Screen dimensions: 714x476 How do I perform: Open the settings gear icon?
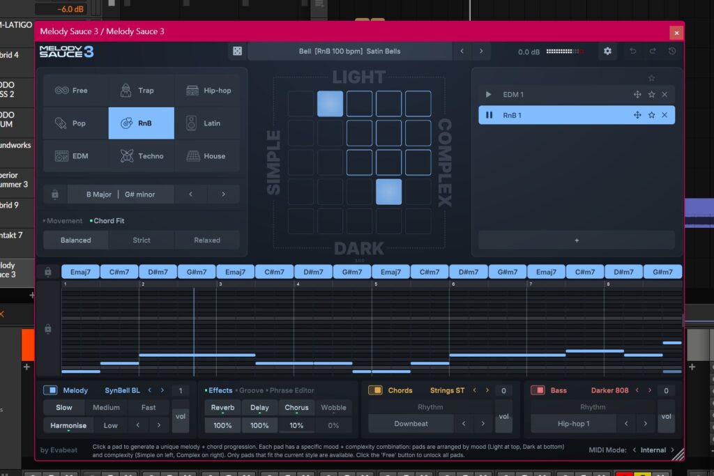coord(607,52)
